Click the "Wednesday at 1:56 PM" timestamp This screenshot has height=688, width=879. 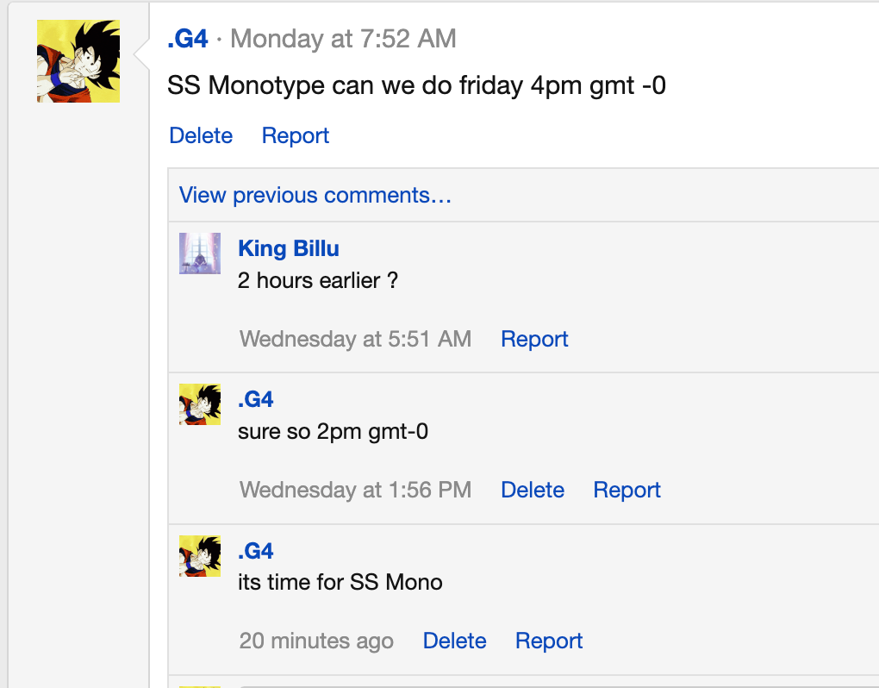[x=355, y=490]
